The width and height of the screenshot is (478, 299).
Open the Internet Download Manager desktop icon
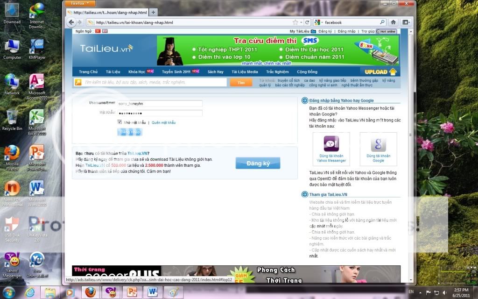tap(37, 16)
